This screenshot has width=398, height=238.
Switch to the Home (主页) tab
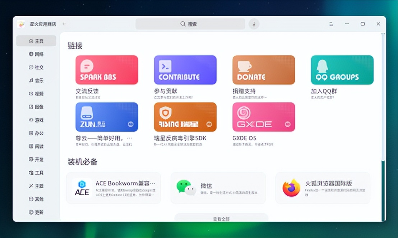(x=36, y=41)
